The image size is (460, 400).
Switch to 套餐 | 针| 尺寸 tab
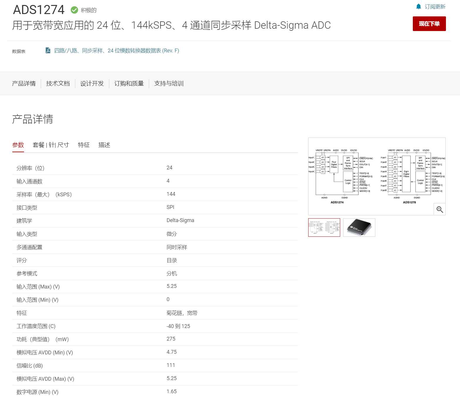(51, 145)
